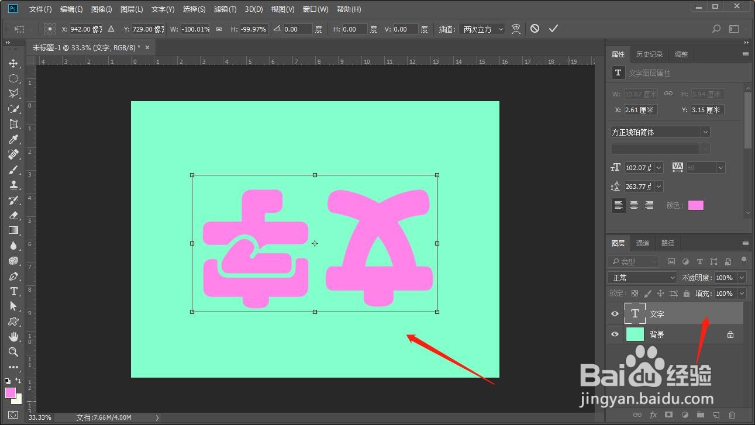
Task: Open the 文件(F) menu
Action: (40, 9)
